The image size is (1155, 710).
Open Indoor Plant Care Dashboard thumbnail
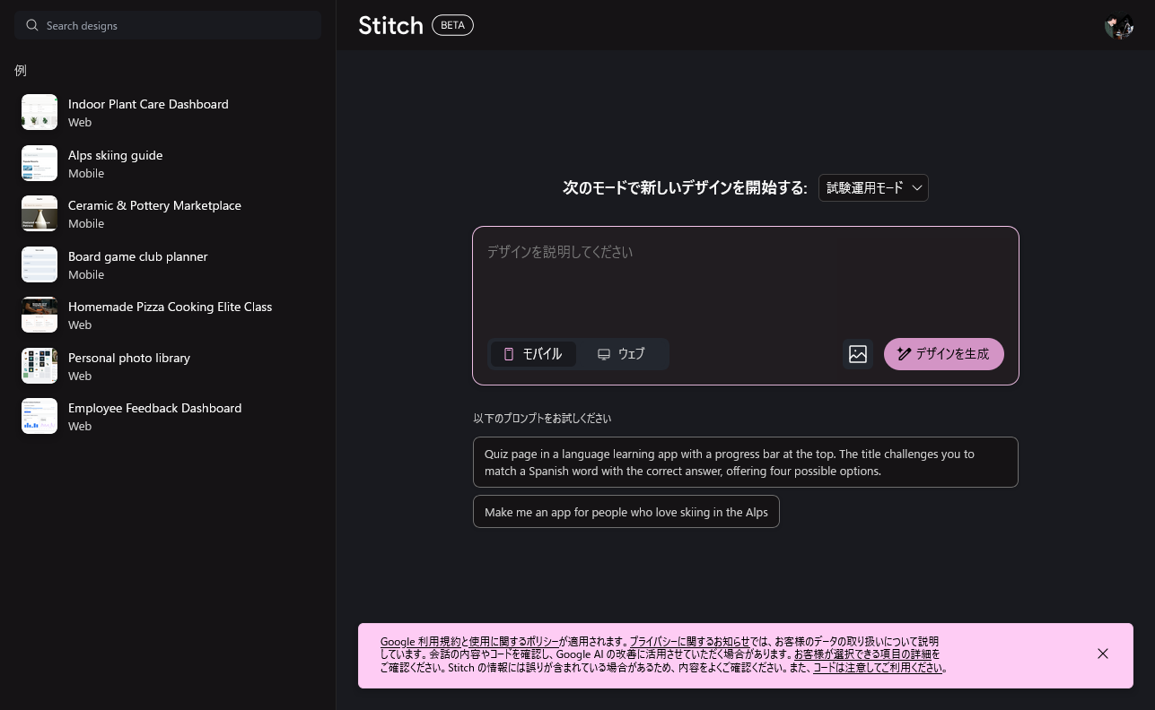[x=39, y=112]
